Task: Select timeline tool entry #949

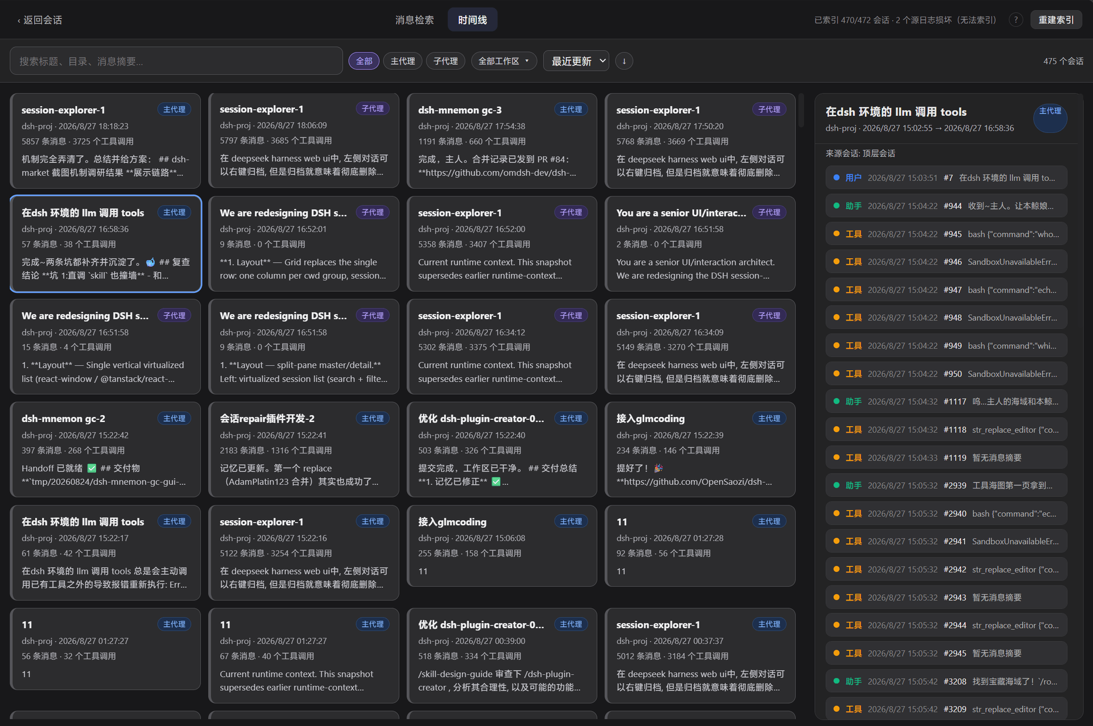Action: coord(946,346)
